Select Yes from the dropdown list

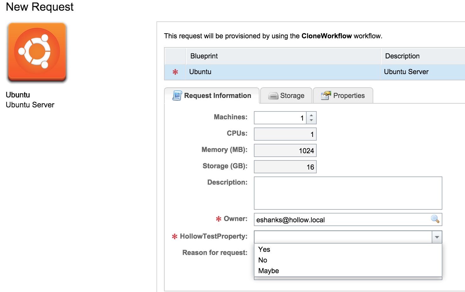(x=264, y=249)
